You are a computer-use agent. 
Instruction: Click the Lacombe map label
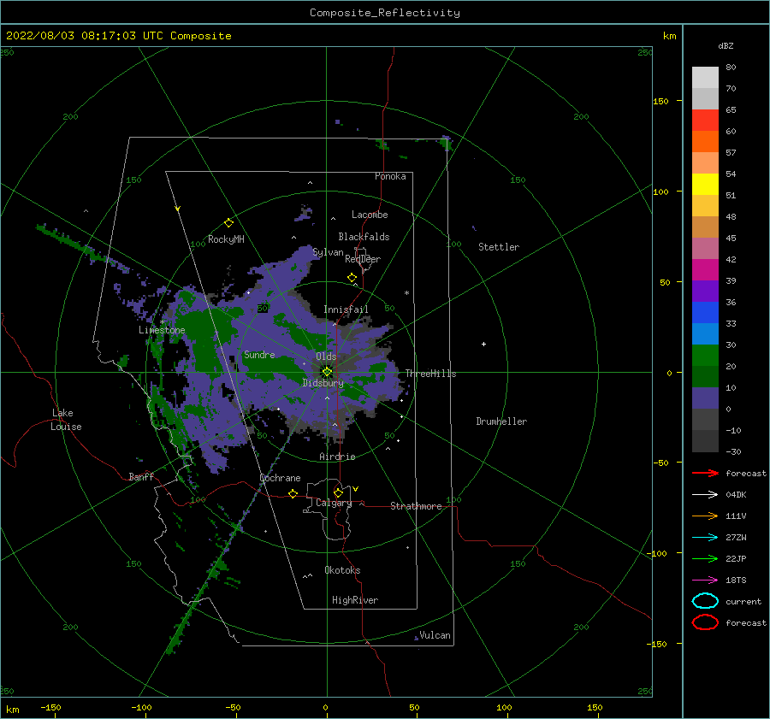[x=370, y=215]
